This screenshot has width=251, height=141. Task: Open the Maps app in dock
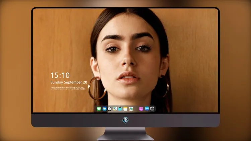[x=115, y=109]
